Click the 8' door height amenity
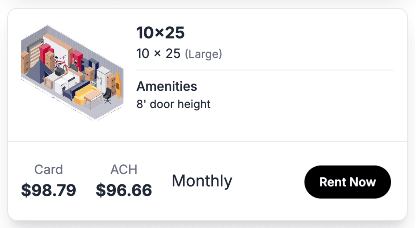This screenshot has height=228, width=416. tap(173, 104)
